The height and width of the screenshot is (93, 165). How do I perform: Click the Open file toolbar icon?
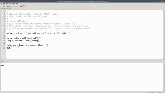coord(3,6)
